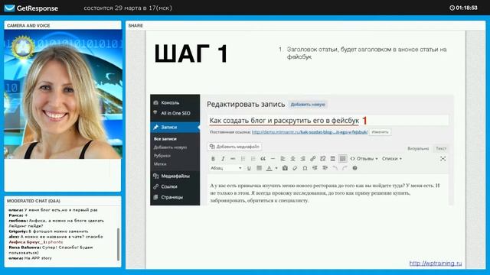Open the editor help question mark icon
The height and width of the screenshot is (275, 490).
[x=354, y=168]
